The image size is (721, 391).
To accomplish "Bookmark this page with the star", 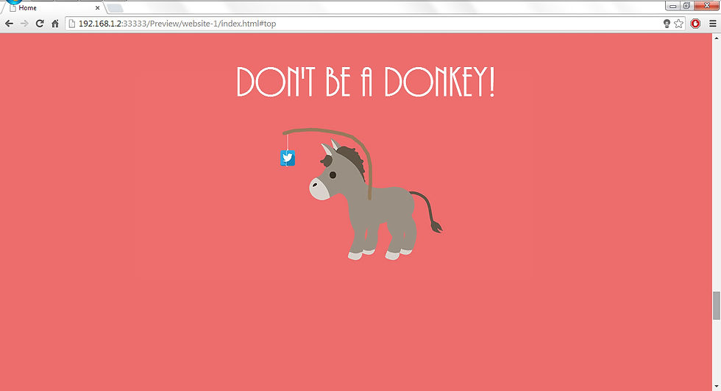I will pyautogui.click(x=678, y=24).
